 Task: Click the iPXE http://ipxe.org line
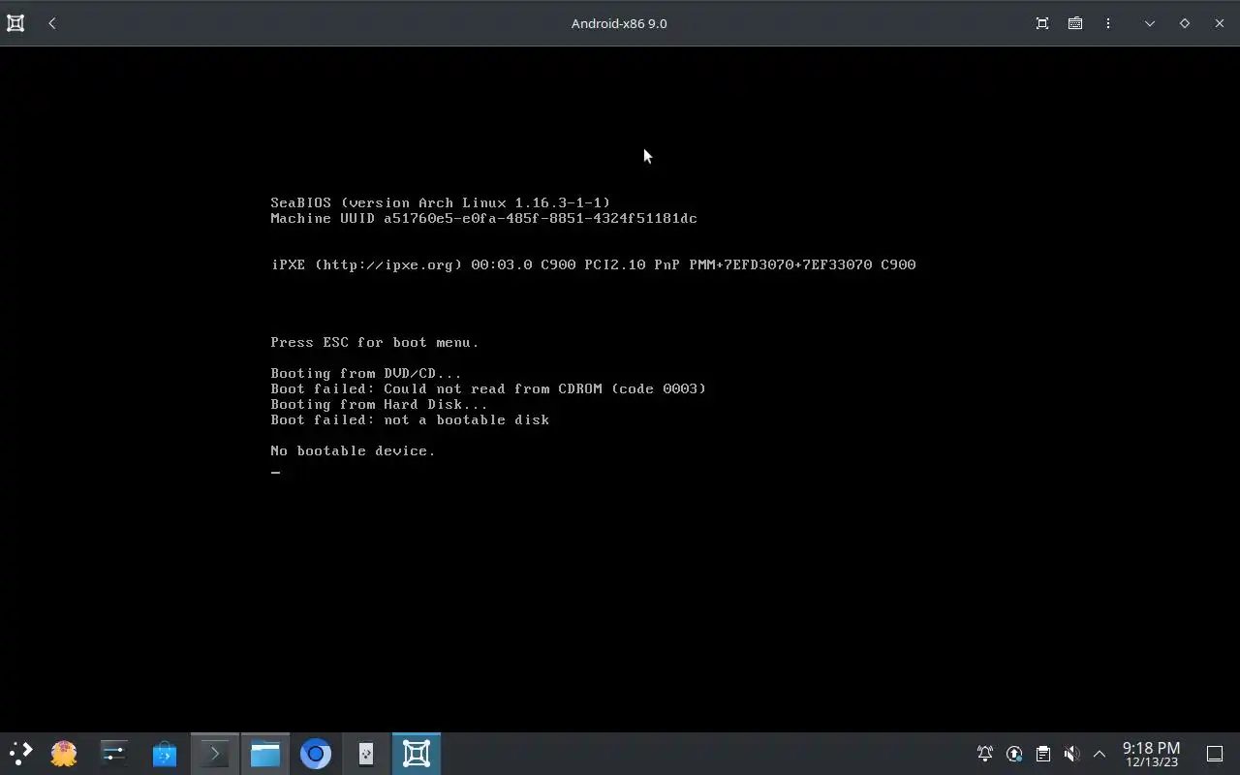tap(593, 264)
